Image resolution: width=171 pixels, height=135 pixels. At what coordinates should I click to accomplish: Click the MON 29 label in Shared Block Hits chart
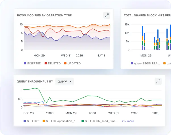pos(146,56)
